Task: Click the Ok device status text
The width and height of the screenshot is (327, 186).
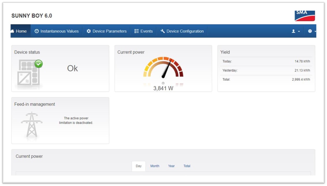Action: [x=72, y=68]
